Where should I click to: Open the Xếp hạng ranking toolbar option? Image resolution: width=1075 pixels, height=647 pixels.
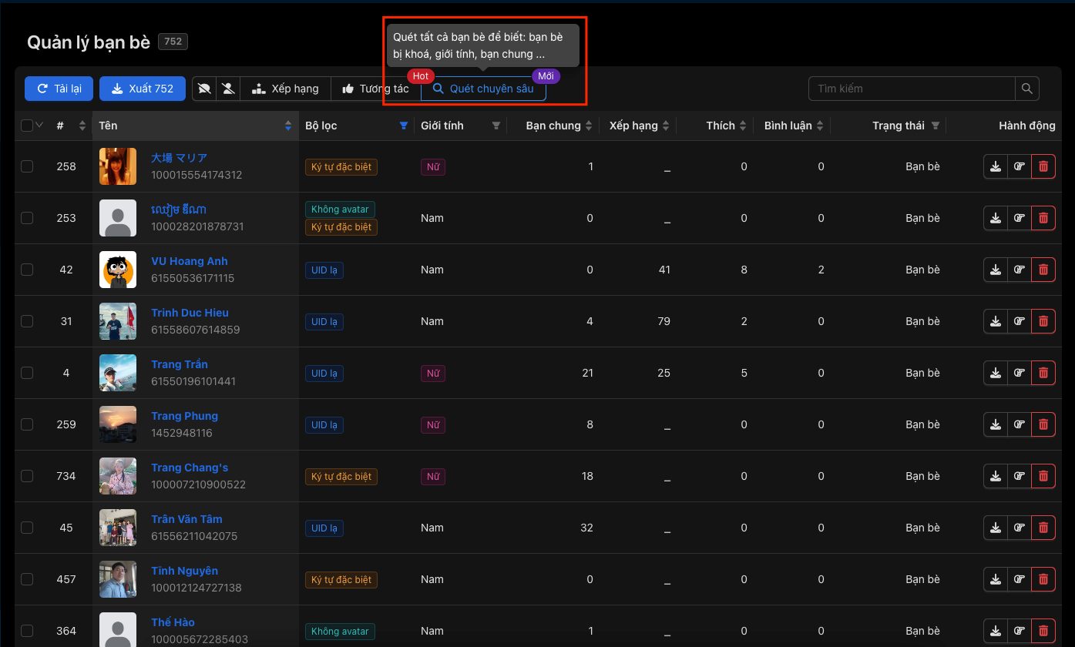pos(285,89)
